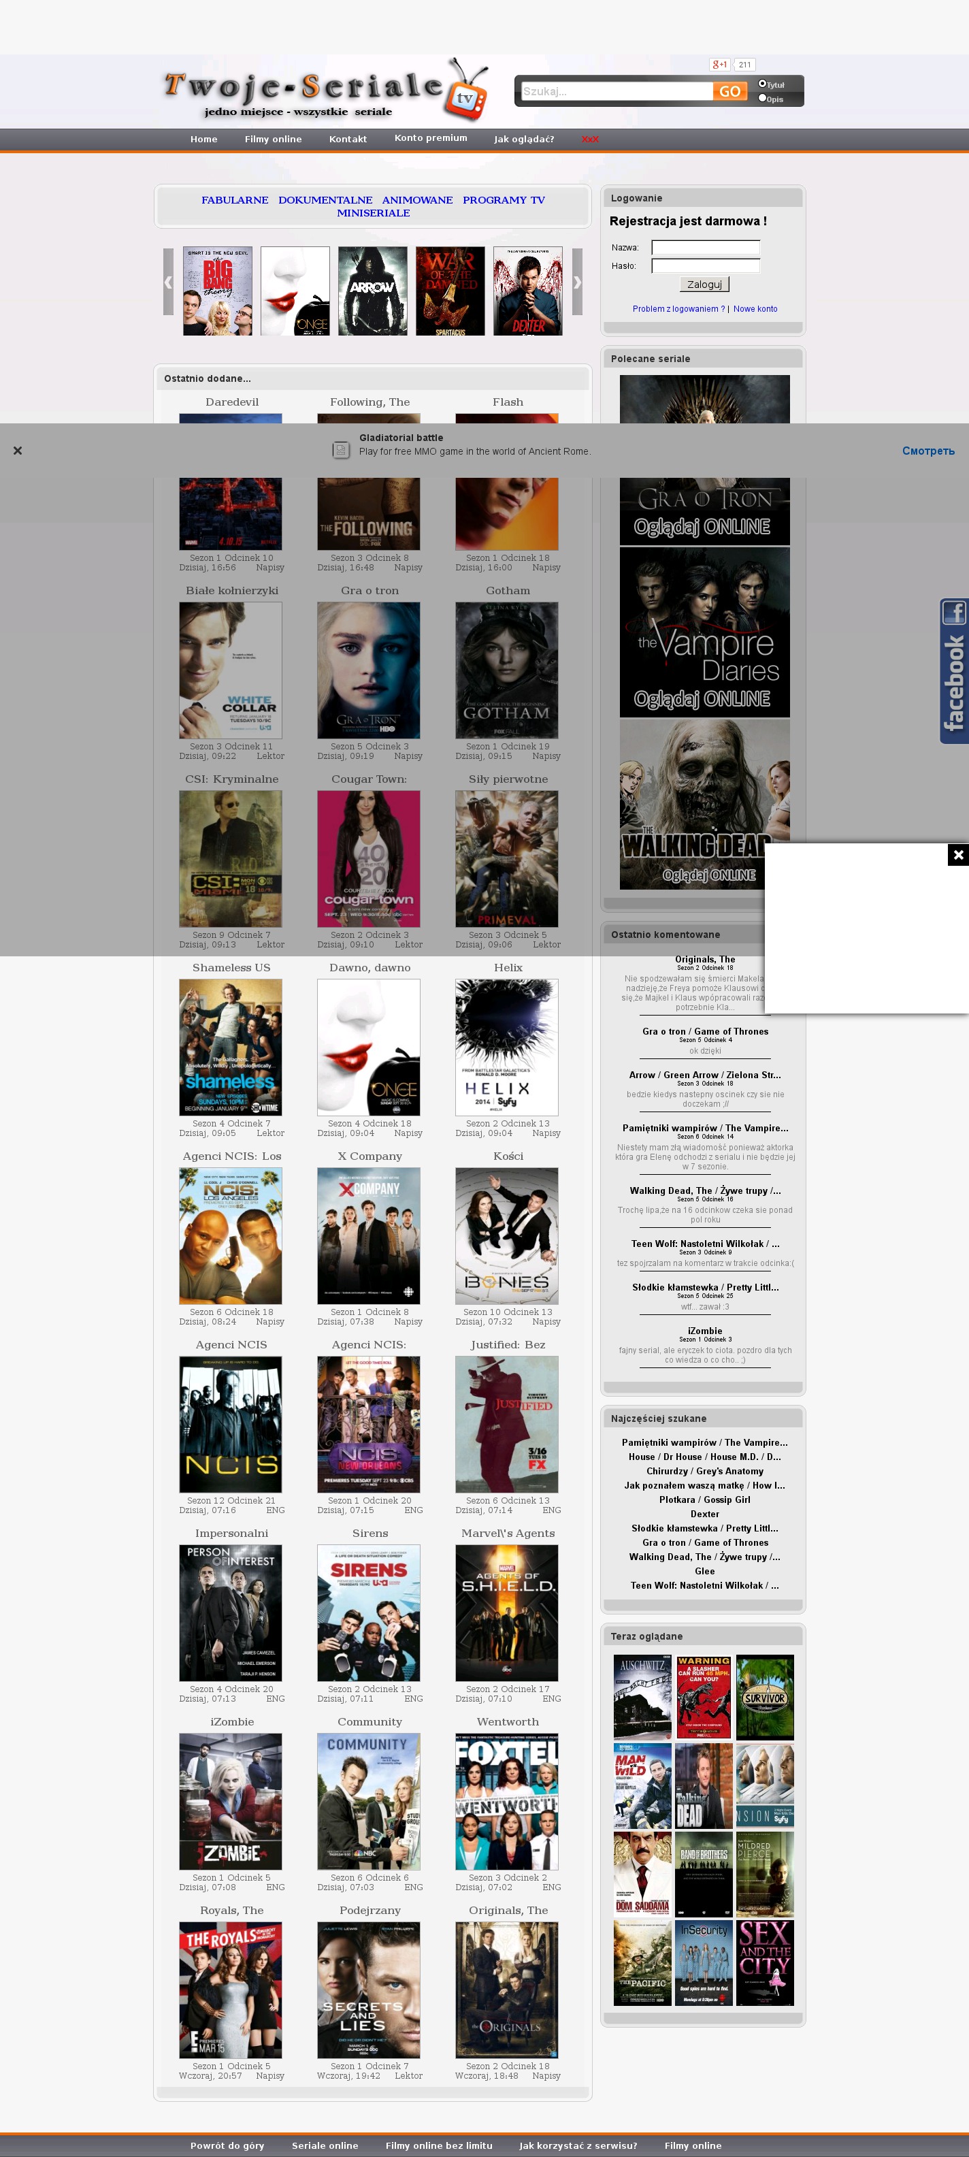This screenshot has height=2157, width=969.
Task: Open The Royals episode poster
Action: [x=231, y=1990]
